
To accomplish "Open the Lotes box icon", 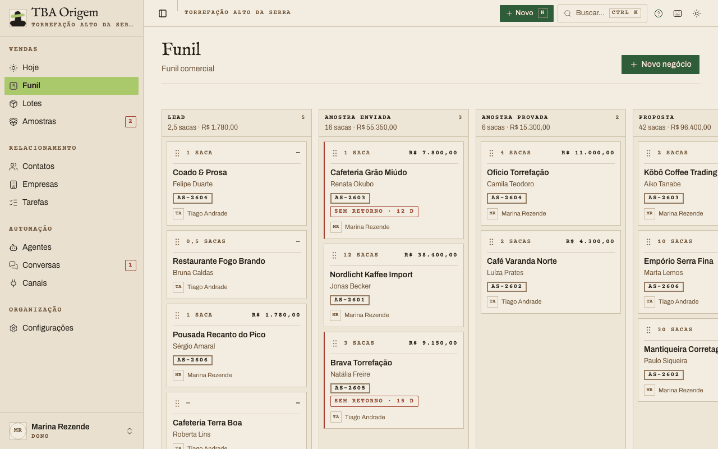I will (x=13, y=104).
